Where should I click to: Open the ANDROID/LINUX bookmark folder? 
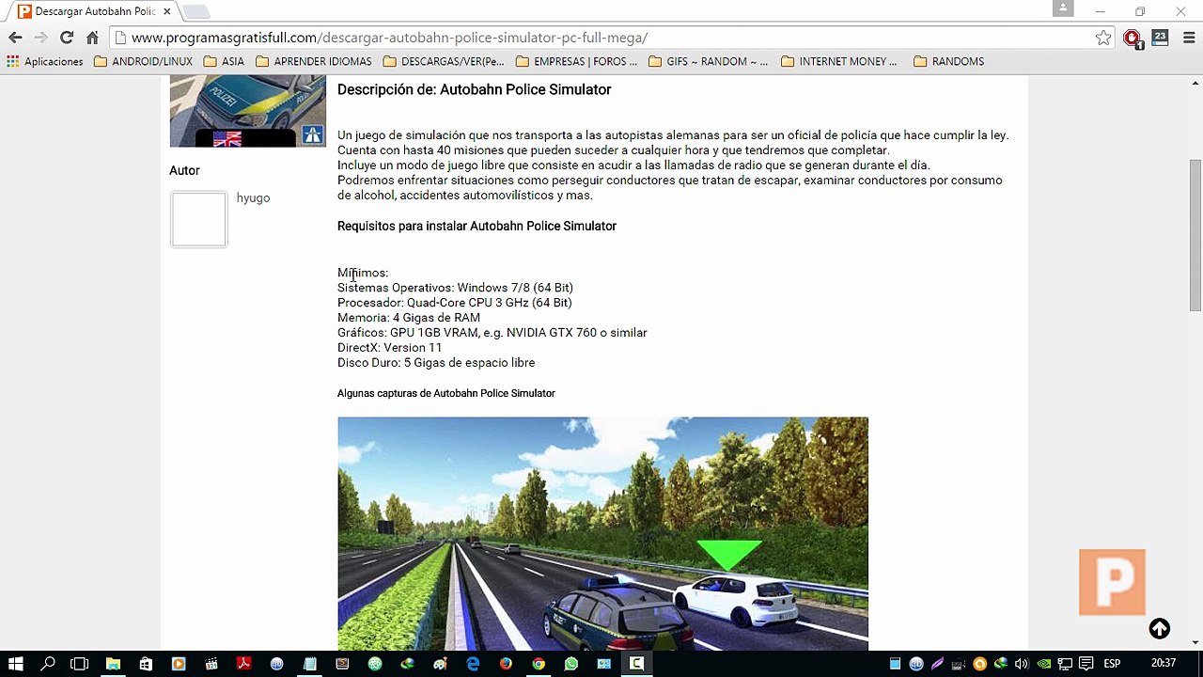(143, 61)
